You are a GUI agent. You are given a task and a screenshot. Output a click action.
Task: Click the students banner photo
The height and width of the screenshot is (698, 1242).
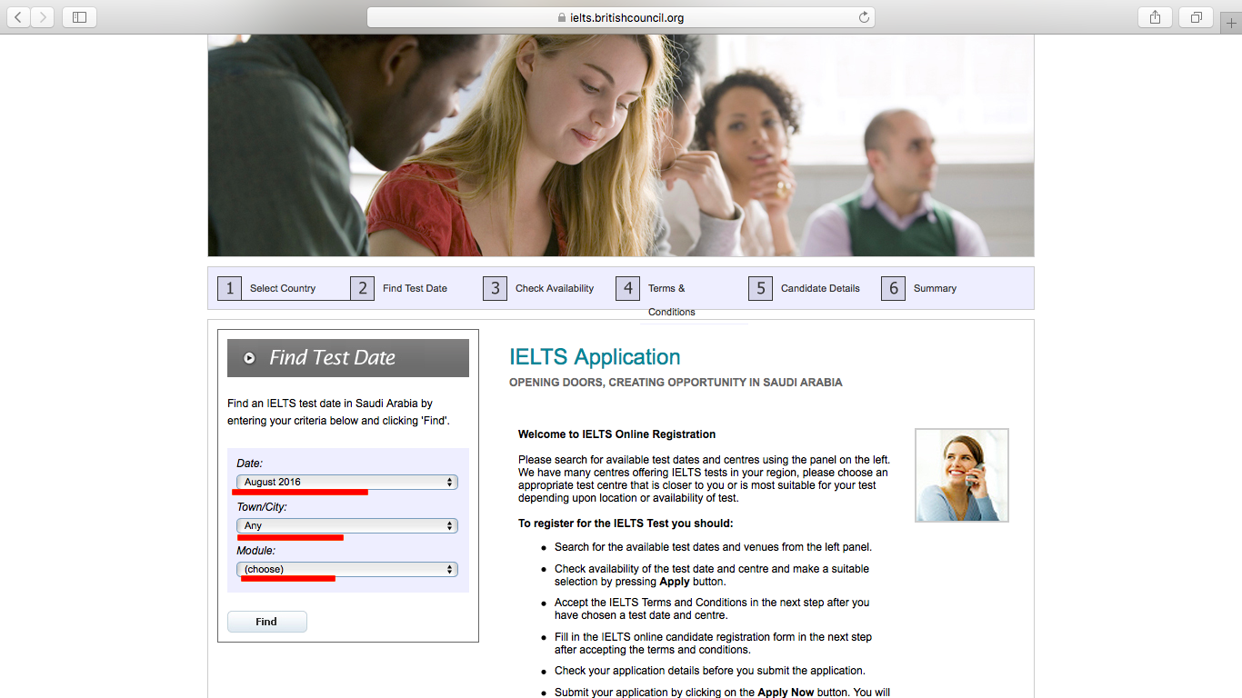point(621,145)
